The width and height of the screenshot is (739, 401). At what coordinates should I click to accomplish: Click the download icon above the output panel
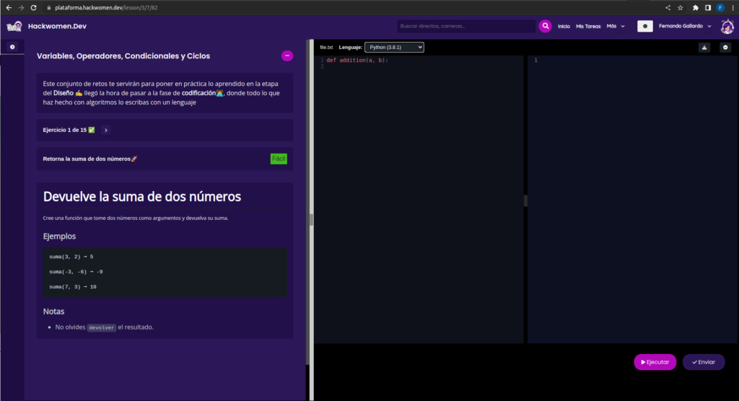click(704, 48)
